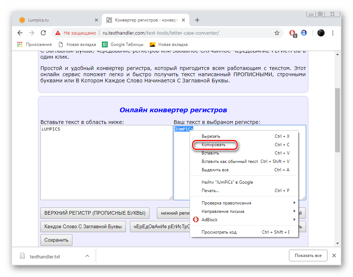Bookmark this page with the star icon
Viewport: 353px width, 277px height.
tap(277, 33)
